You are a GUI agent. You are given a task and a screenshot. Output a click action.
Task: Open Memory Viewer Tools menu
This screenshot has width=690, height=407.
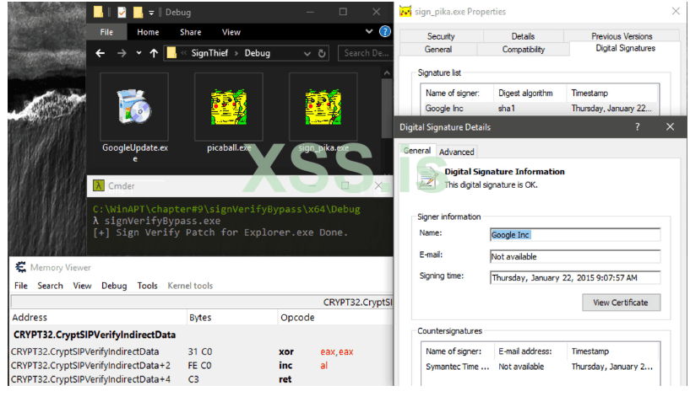(147, 286)
